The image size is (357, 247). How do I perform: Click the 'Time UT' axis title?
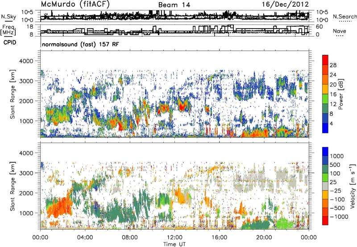point(174,244)
